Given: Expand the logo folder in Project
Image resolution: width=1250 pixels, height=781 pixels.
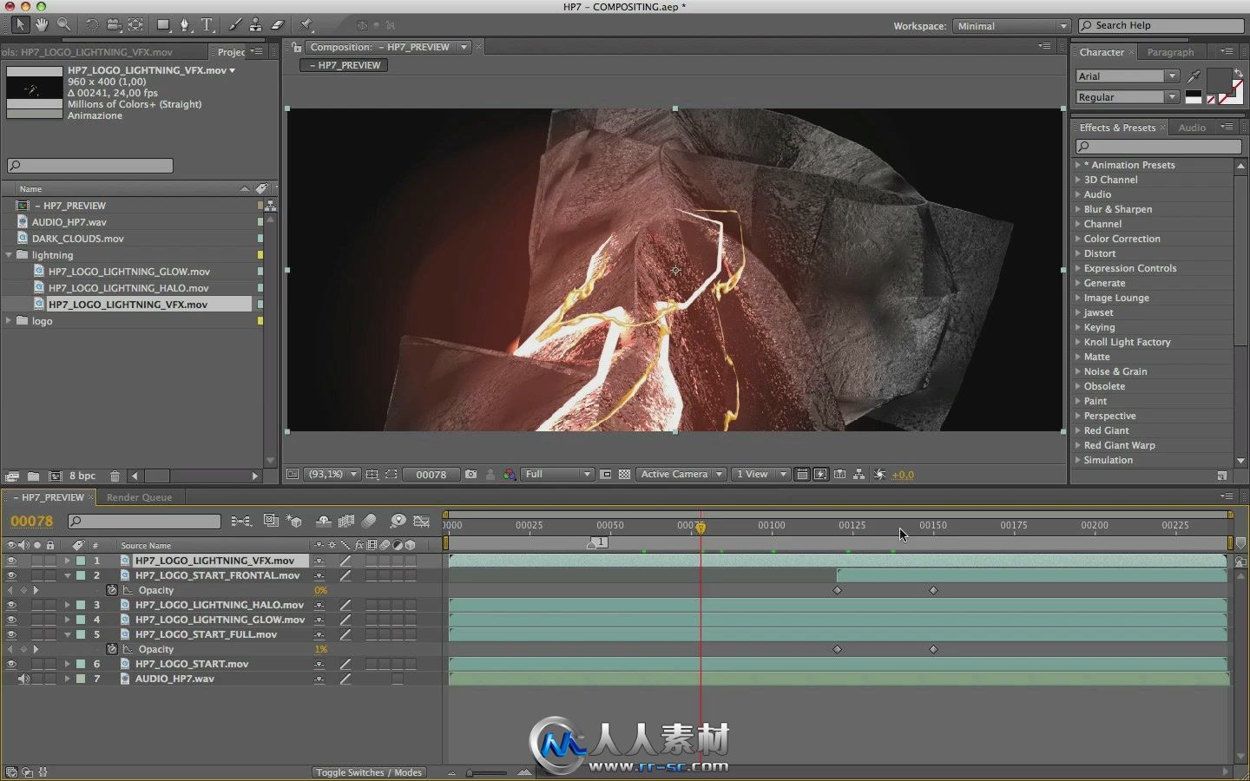Looking at the screenshot, I should coord(10,321).
